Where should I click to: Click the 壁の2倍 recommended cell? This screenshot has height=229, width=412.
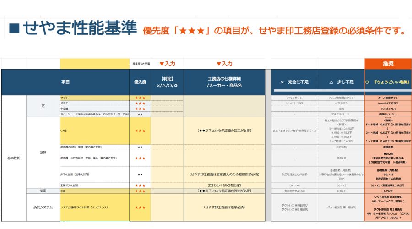click(x=388, y=158)
